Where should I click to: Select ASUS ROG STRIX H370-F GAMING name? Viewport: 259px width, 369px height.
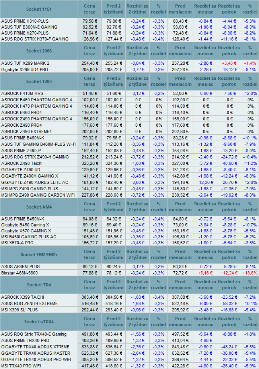[x=35, y=39]
